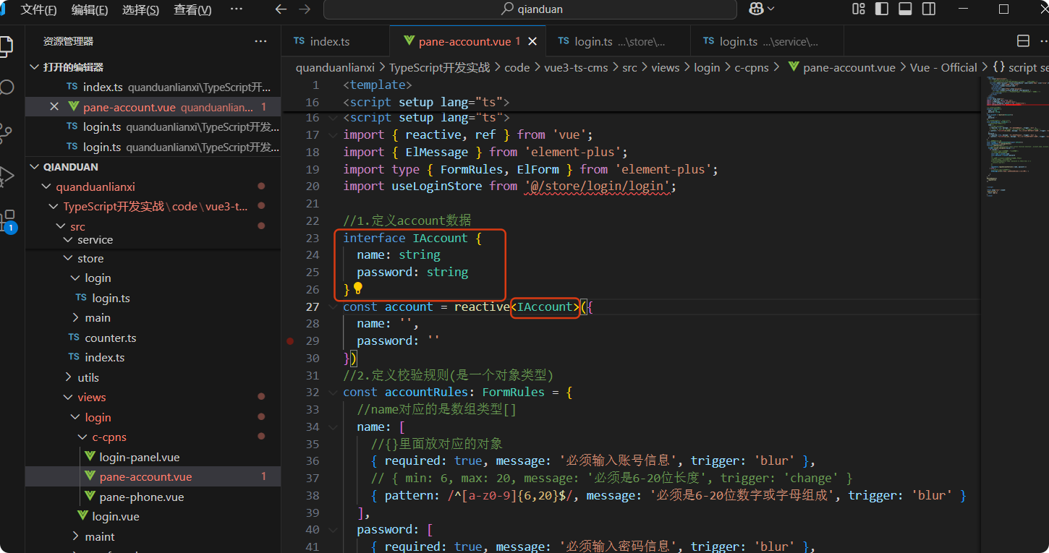Open the Search view in activity bar
The height and width of the screenshot is (553, 1049).
click(x=7, y=88)
